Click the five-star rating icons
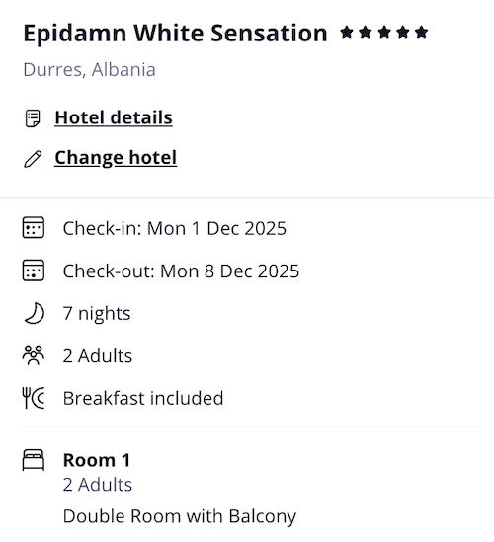The height and width of the screenshot is (542, 494). point(384,33)
